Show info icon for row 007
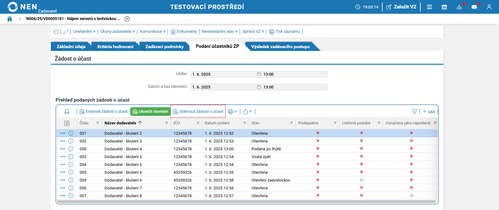The image size is (499, 210). pos(71,196)
